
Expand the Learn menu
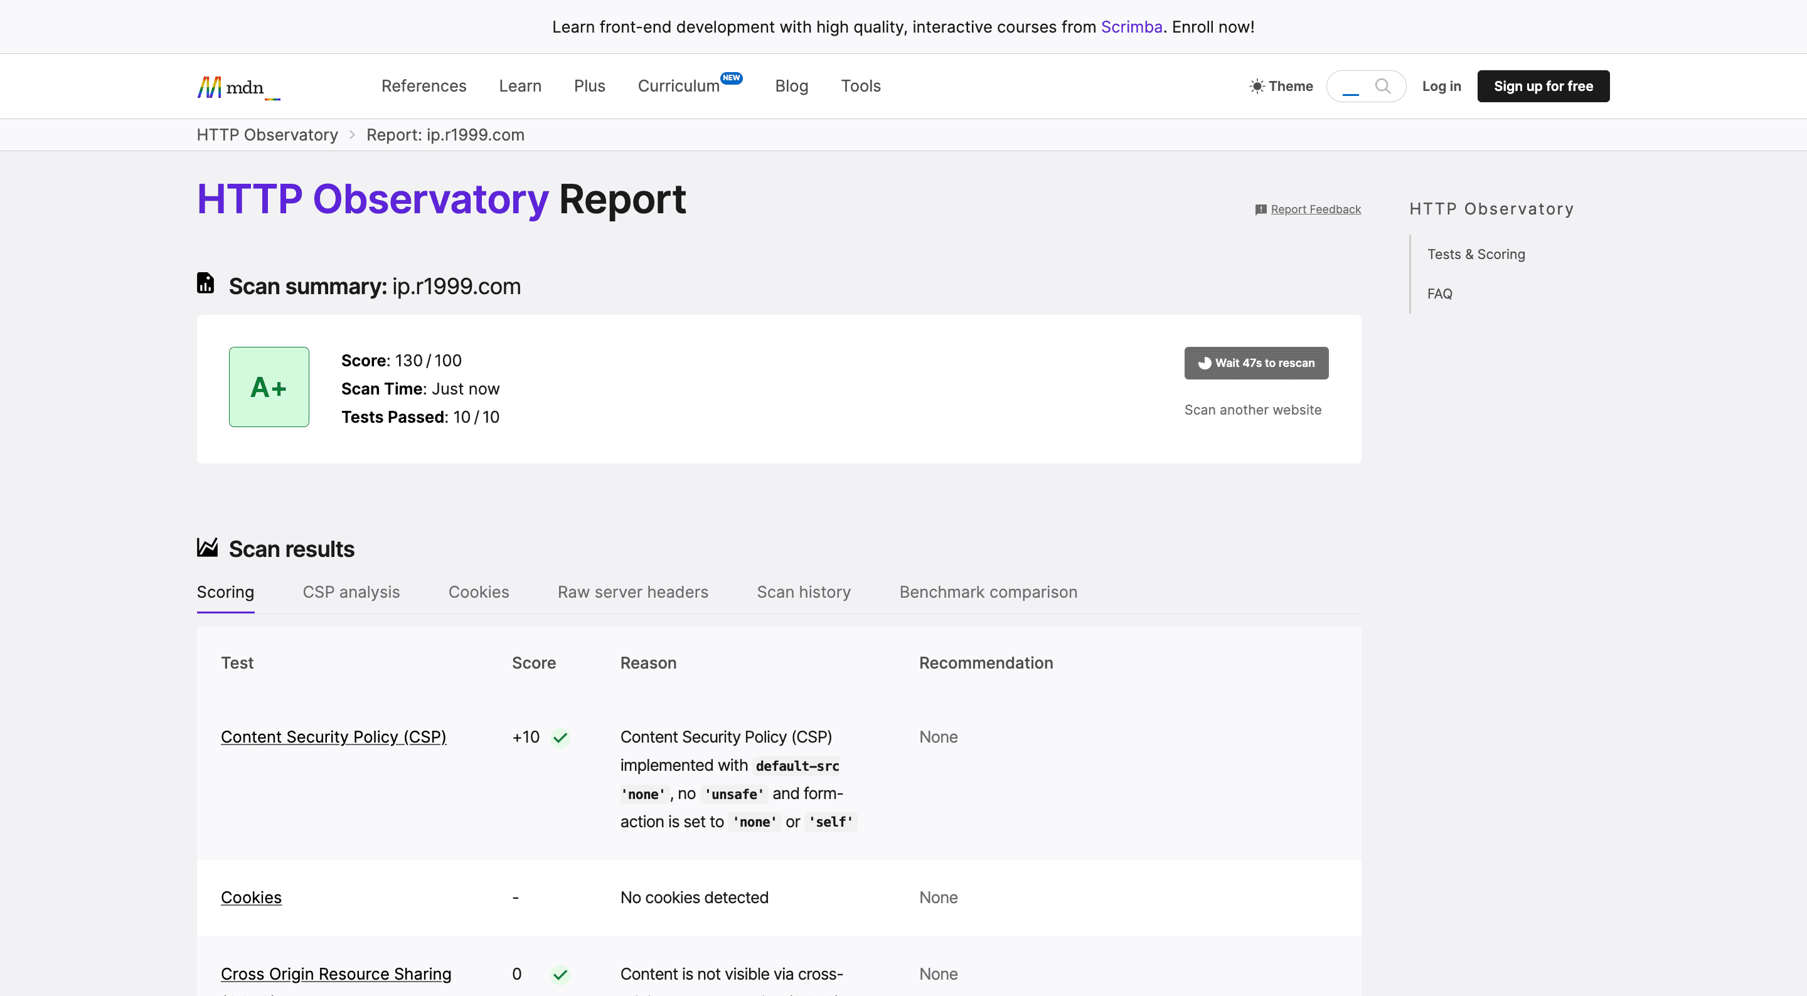520,87
